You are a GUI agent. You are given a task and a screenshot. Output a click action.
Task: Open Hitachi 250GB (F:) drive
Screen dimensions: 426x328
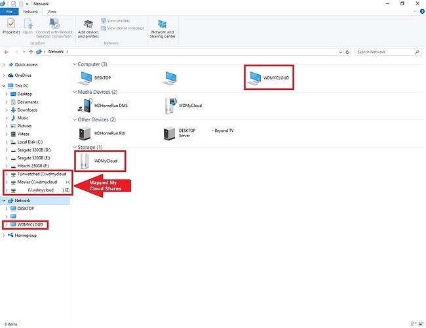(x=29, y=166)
